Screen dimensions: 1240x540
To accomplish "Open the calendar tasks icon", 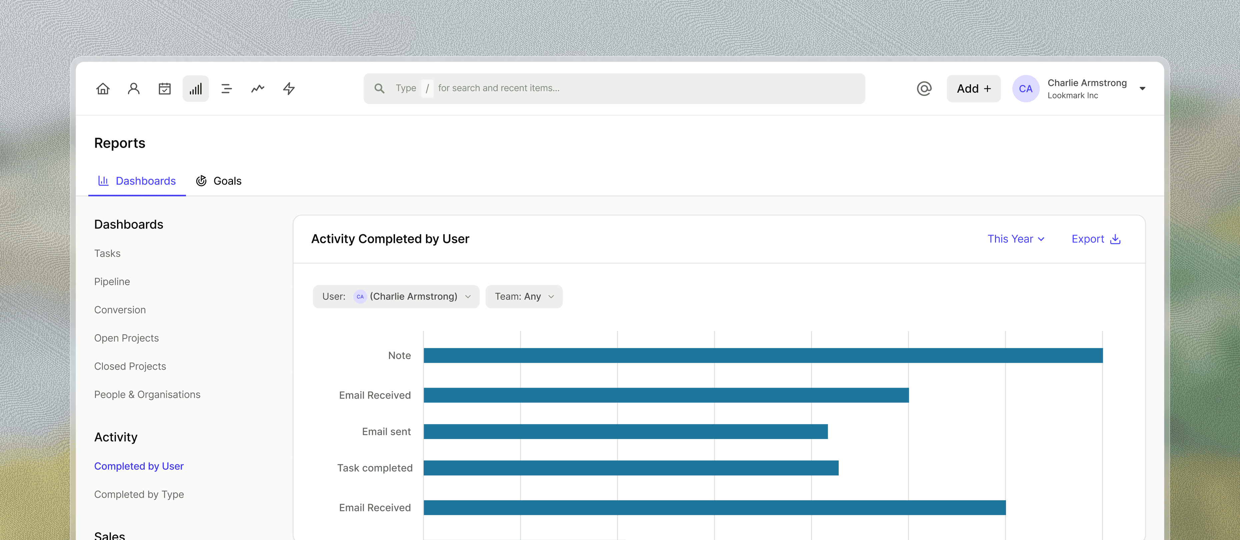I will [x=165, y=89].
